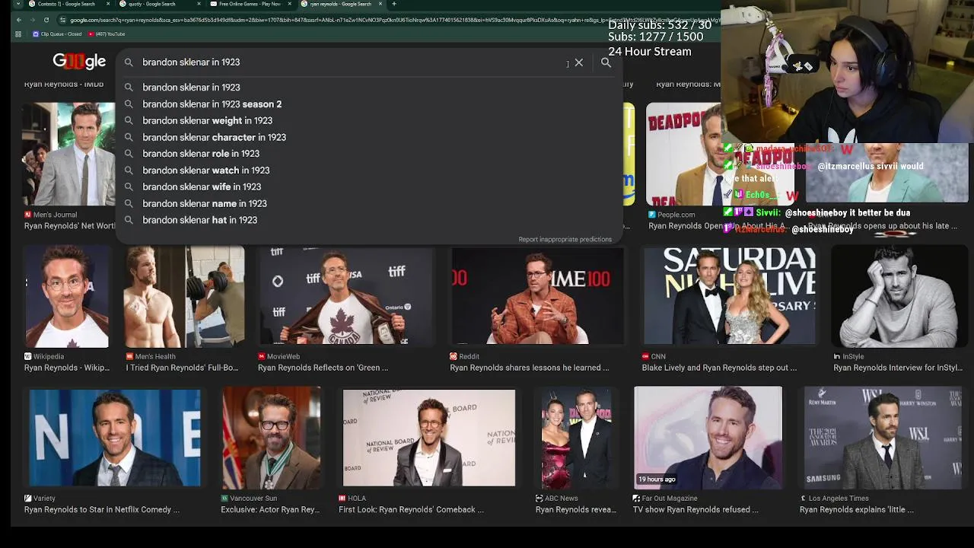Open the Vancouver Sun medal image
The image size is (974, 548).
[272, 438]
